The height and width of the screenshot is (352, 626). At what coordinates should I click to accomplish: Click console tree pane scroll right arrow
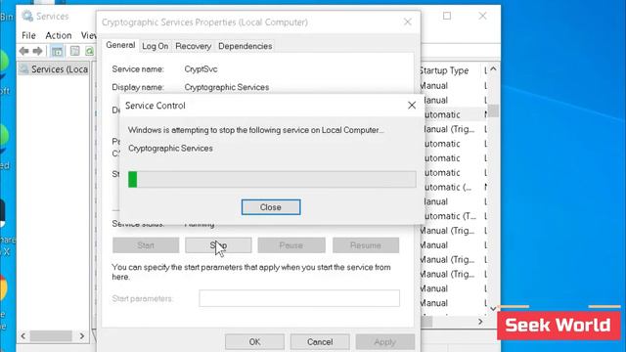(82, 336)
